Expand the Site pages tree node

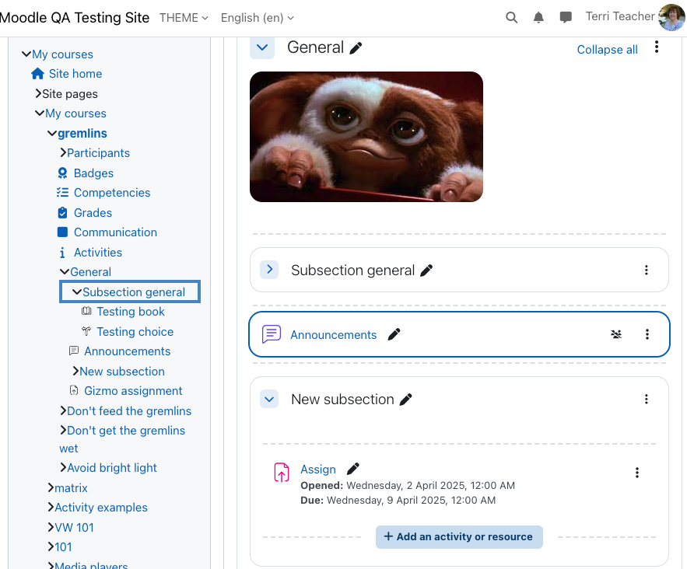[38, 93]
